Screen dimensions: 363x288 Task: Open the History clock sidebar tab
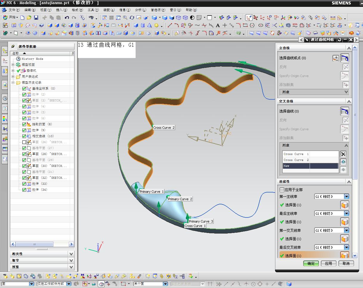pos(5,98)
